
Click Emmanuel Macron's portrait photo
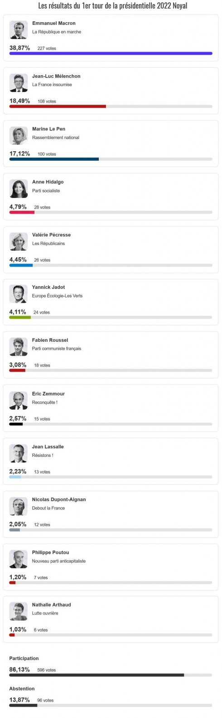point(19,30)
